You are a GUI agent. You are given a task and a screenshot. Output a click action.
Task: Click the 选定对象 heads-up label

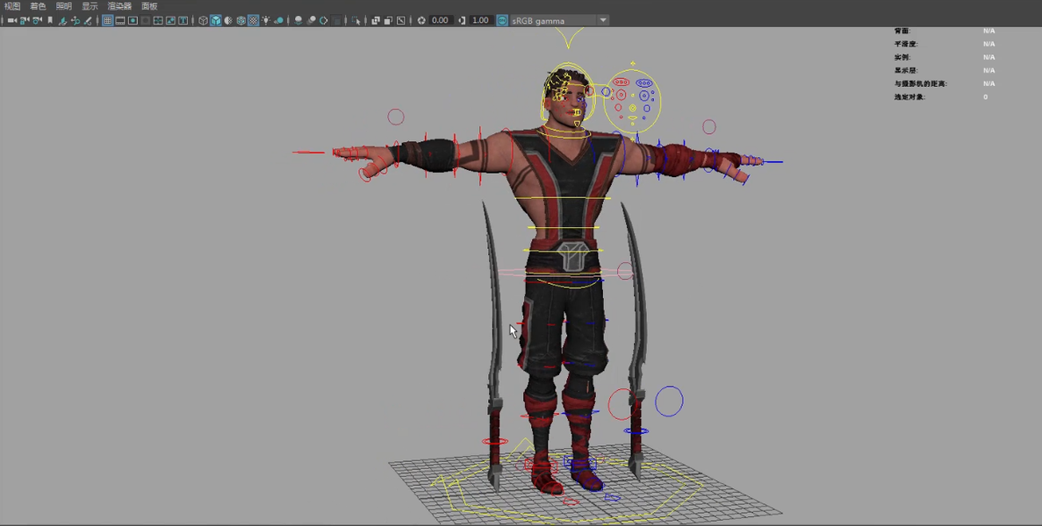(909, 96)
